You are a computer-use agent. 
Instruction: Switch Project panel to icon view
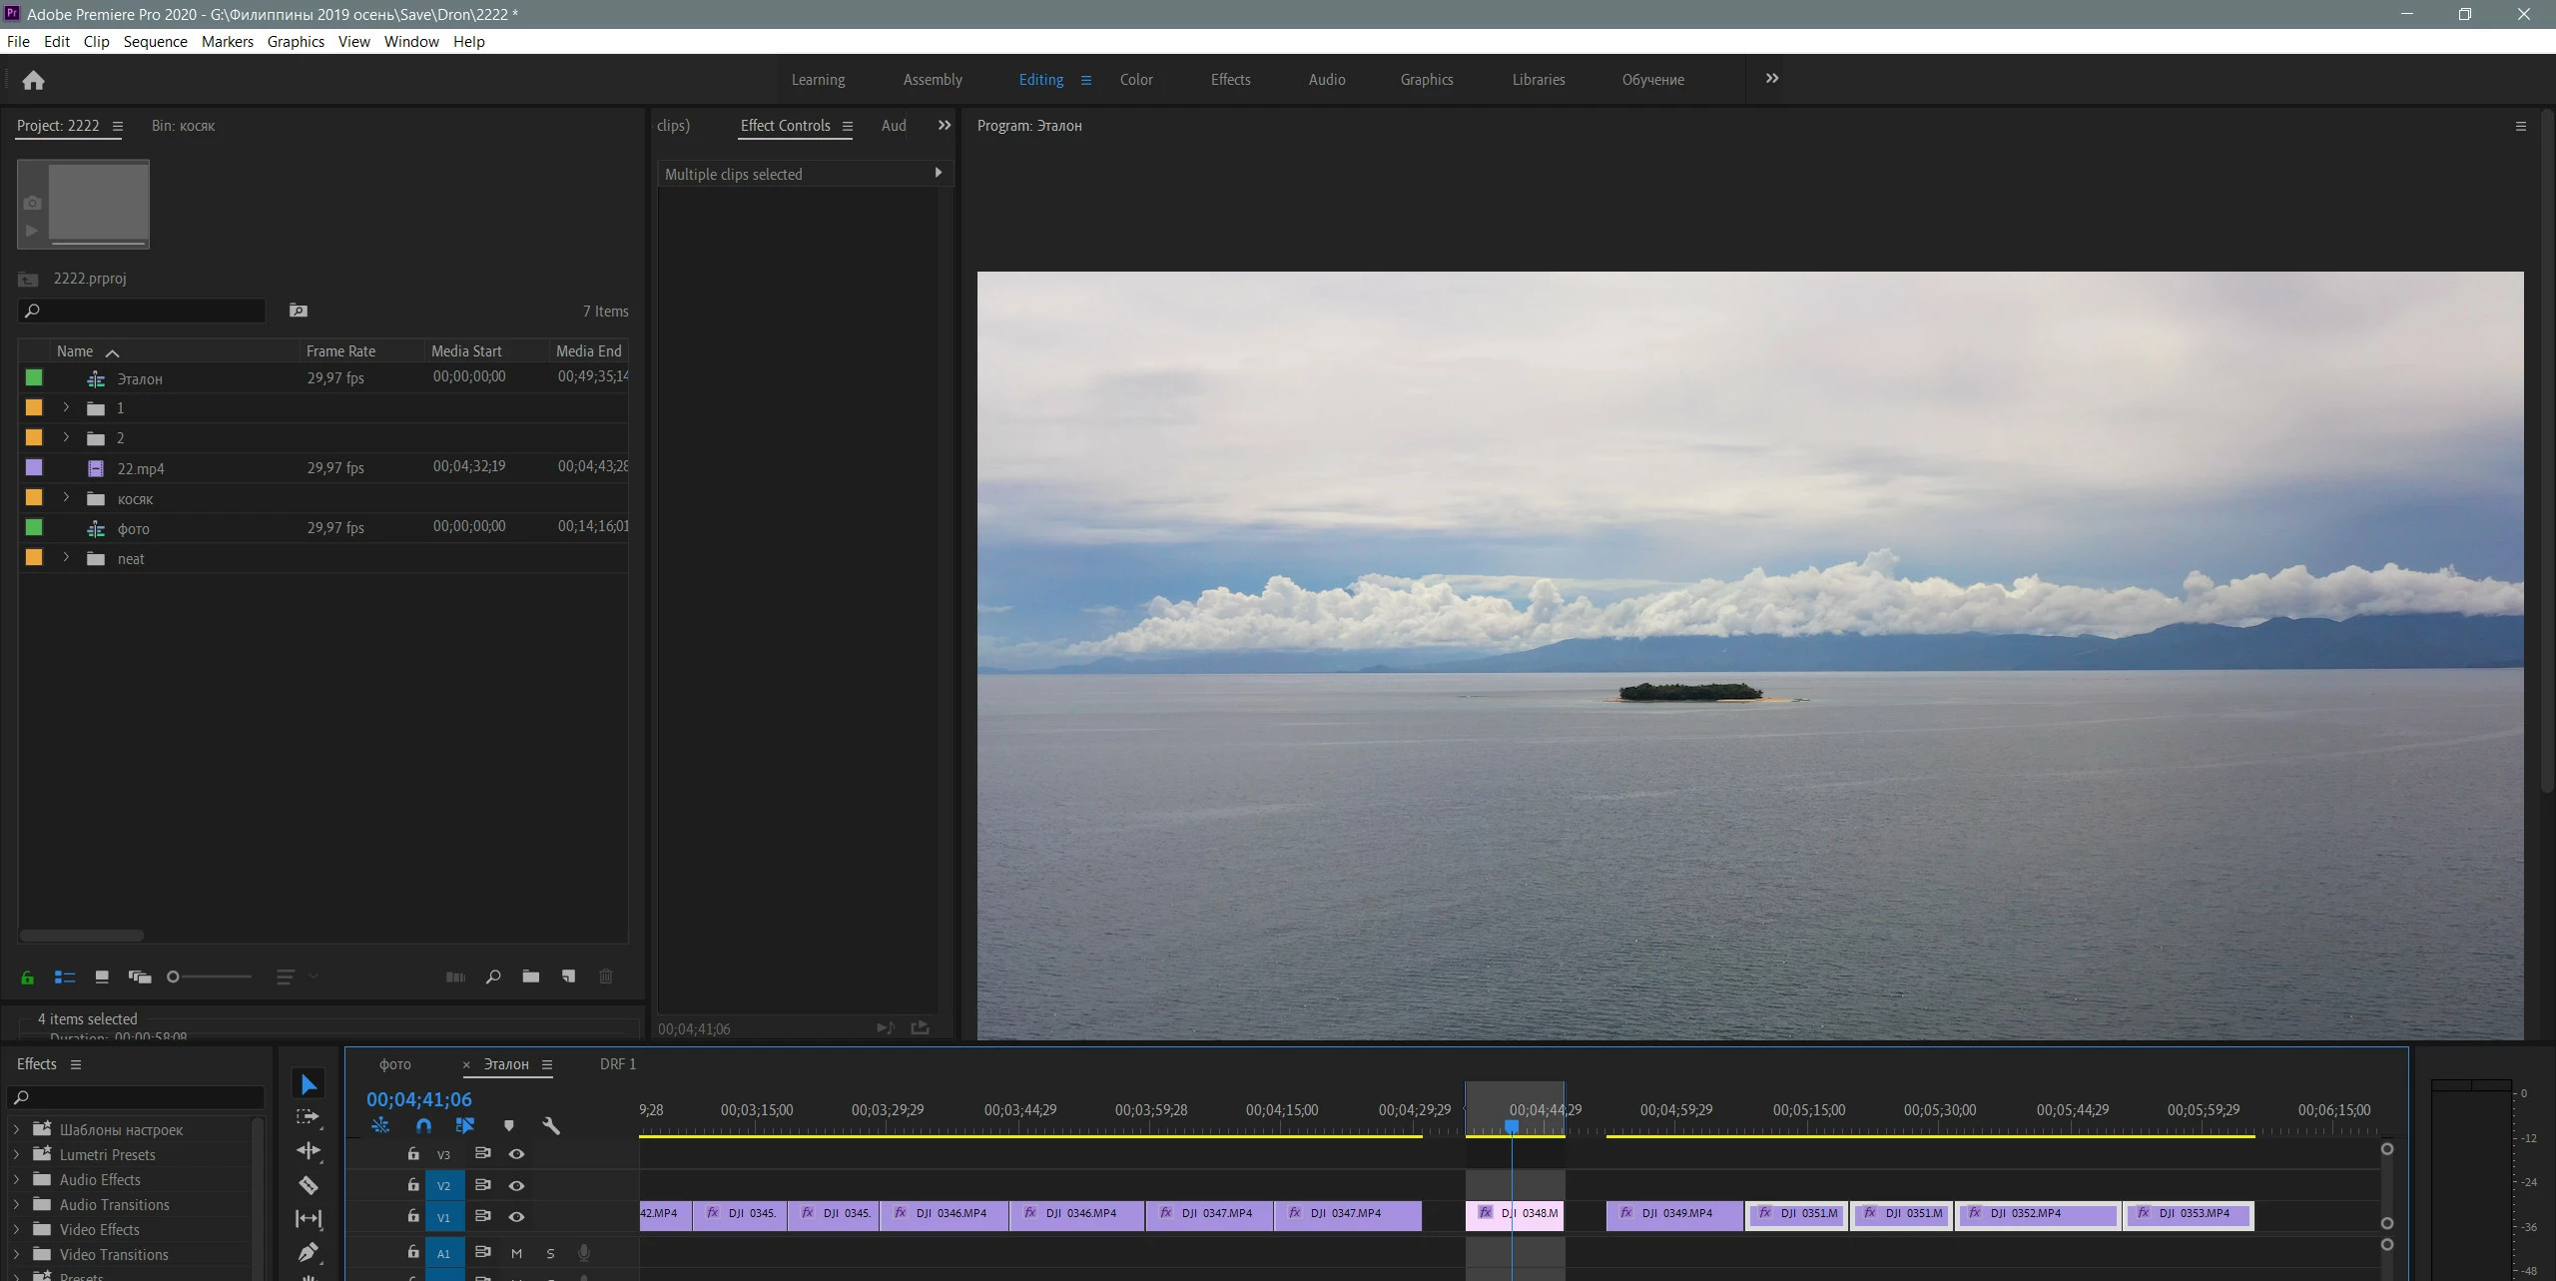tap(102, 976)
